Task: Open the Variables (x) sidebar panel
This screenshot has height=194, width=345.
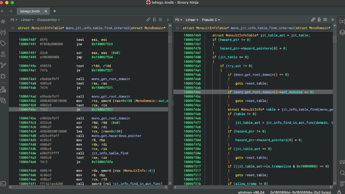Action: coord(342,21)
